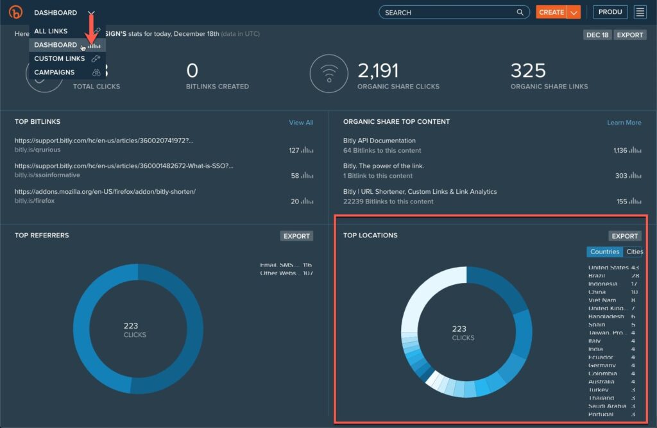
Task: Click View All in the Top Bitlinks panel
Action: [301, 123]
